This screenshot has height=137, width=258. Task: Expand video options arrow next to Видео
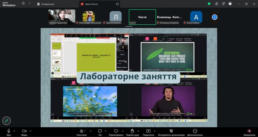point(30,131)
